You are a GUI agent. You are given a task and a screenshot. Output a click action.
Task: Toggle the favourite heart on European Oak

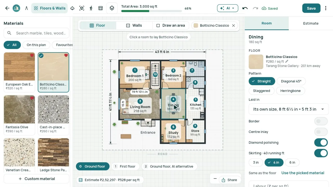click(32, 55)
